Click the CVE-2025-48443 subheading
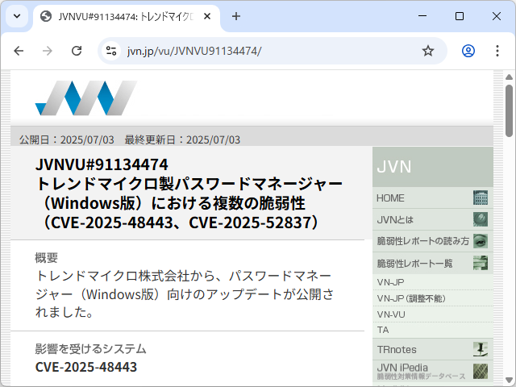The height and width of the screenshot is (387, 516). pos(86,367)
